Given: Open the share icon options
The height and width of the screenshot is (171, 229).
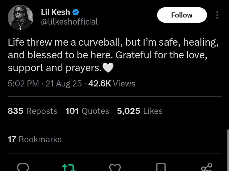Looking at the screenshot, I should coord(207,167).
